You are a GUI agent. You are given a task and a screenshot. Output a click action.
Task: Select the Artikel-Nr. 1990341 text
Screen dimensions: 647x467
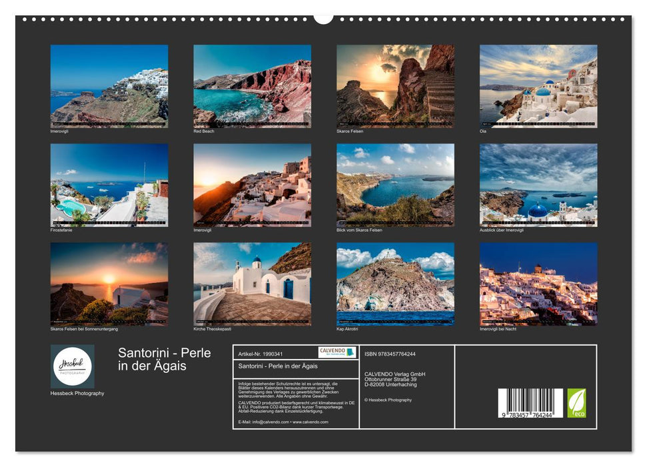[260, 354]
